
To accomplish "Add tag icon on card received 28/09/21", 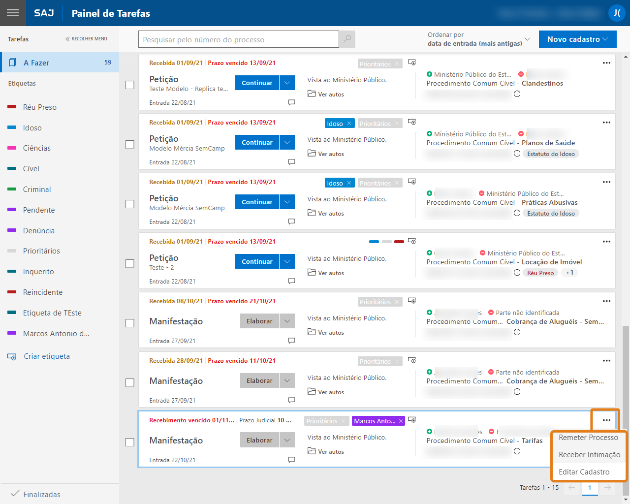I will (412, 360).
